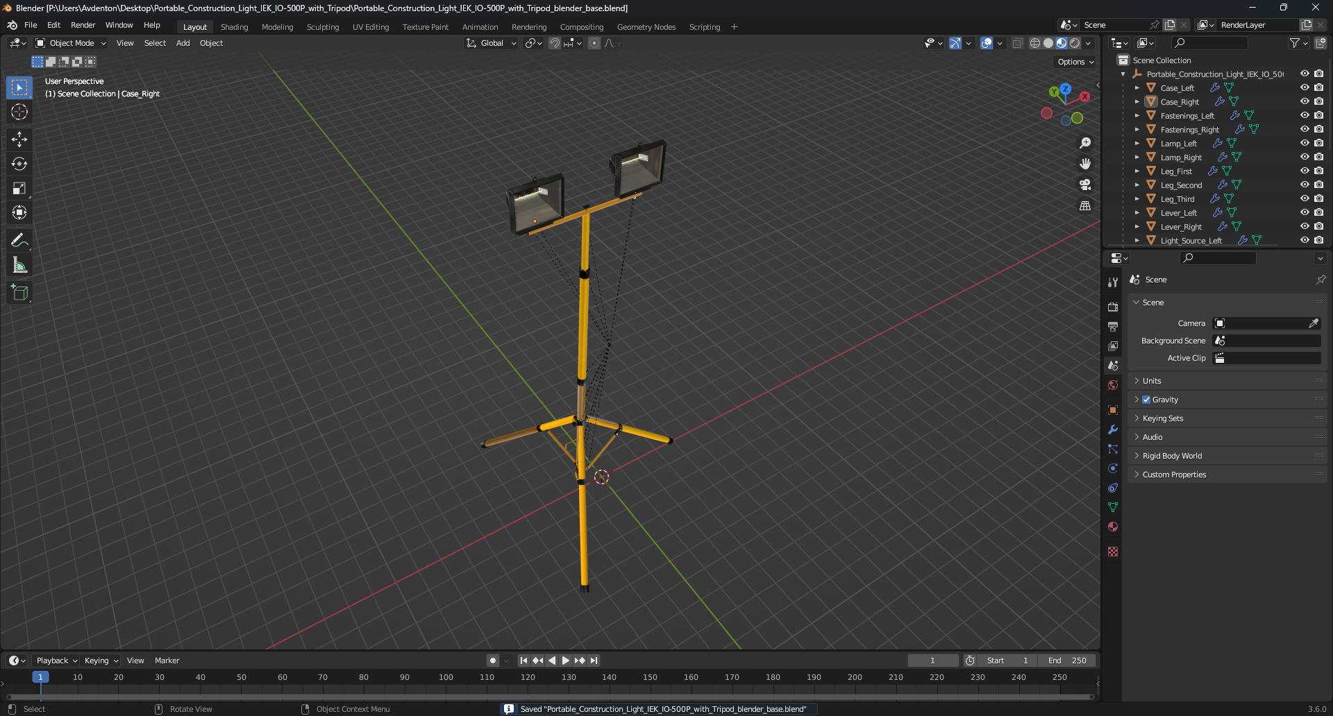Activate the Move tool
1333x716 pixels.
pos(19,139)
